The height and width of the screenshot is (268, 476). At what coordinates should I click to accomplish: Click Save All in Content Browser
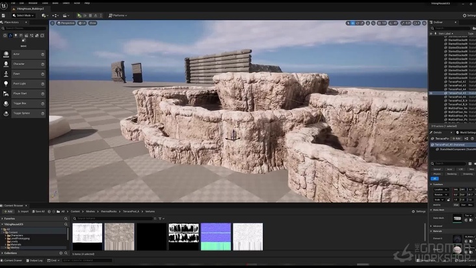coord(39,211)
